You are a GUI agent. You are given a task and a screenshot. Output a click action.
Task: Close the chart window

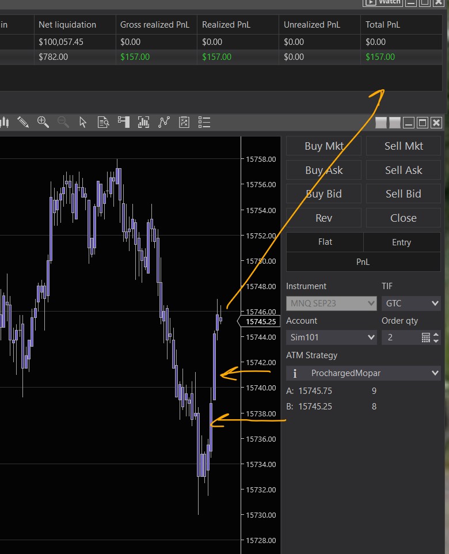(x=436, y=123)
